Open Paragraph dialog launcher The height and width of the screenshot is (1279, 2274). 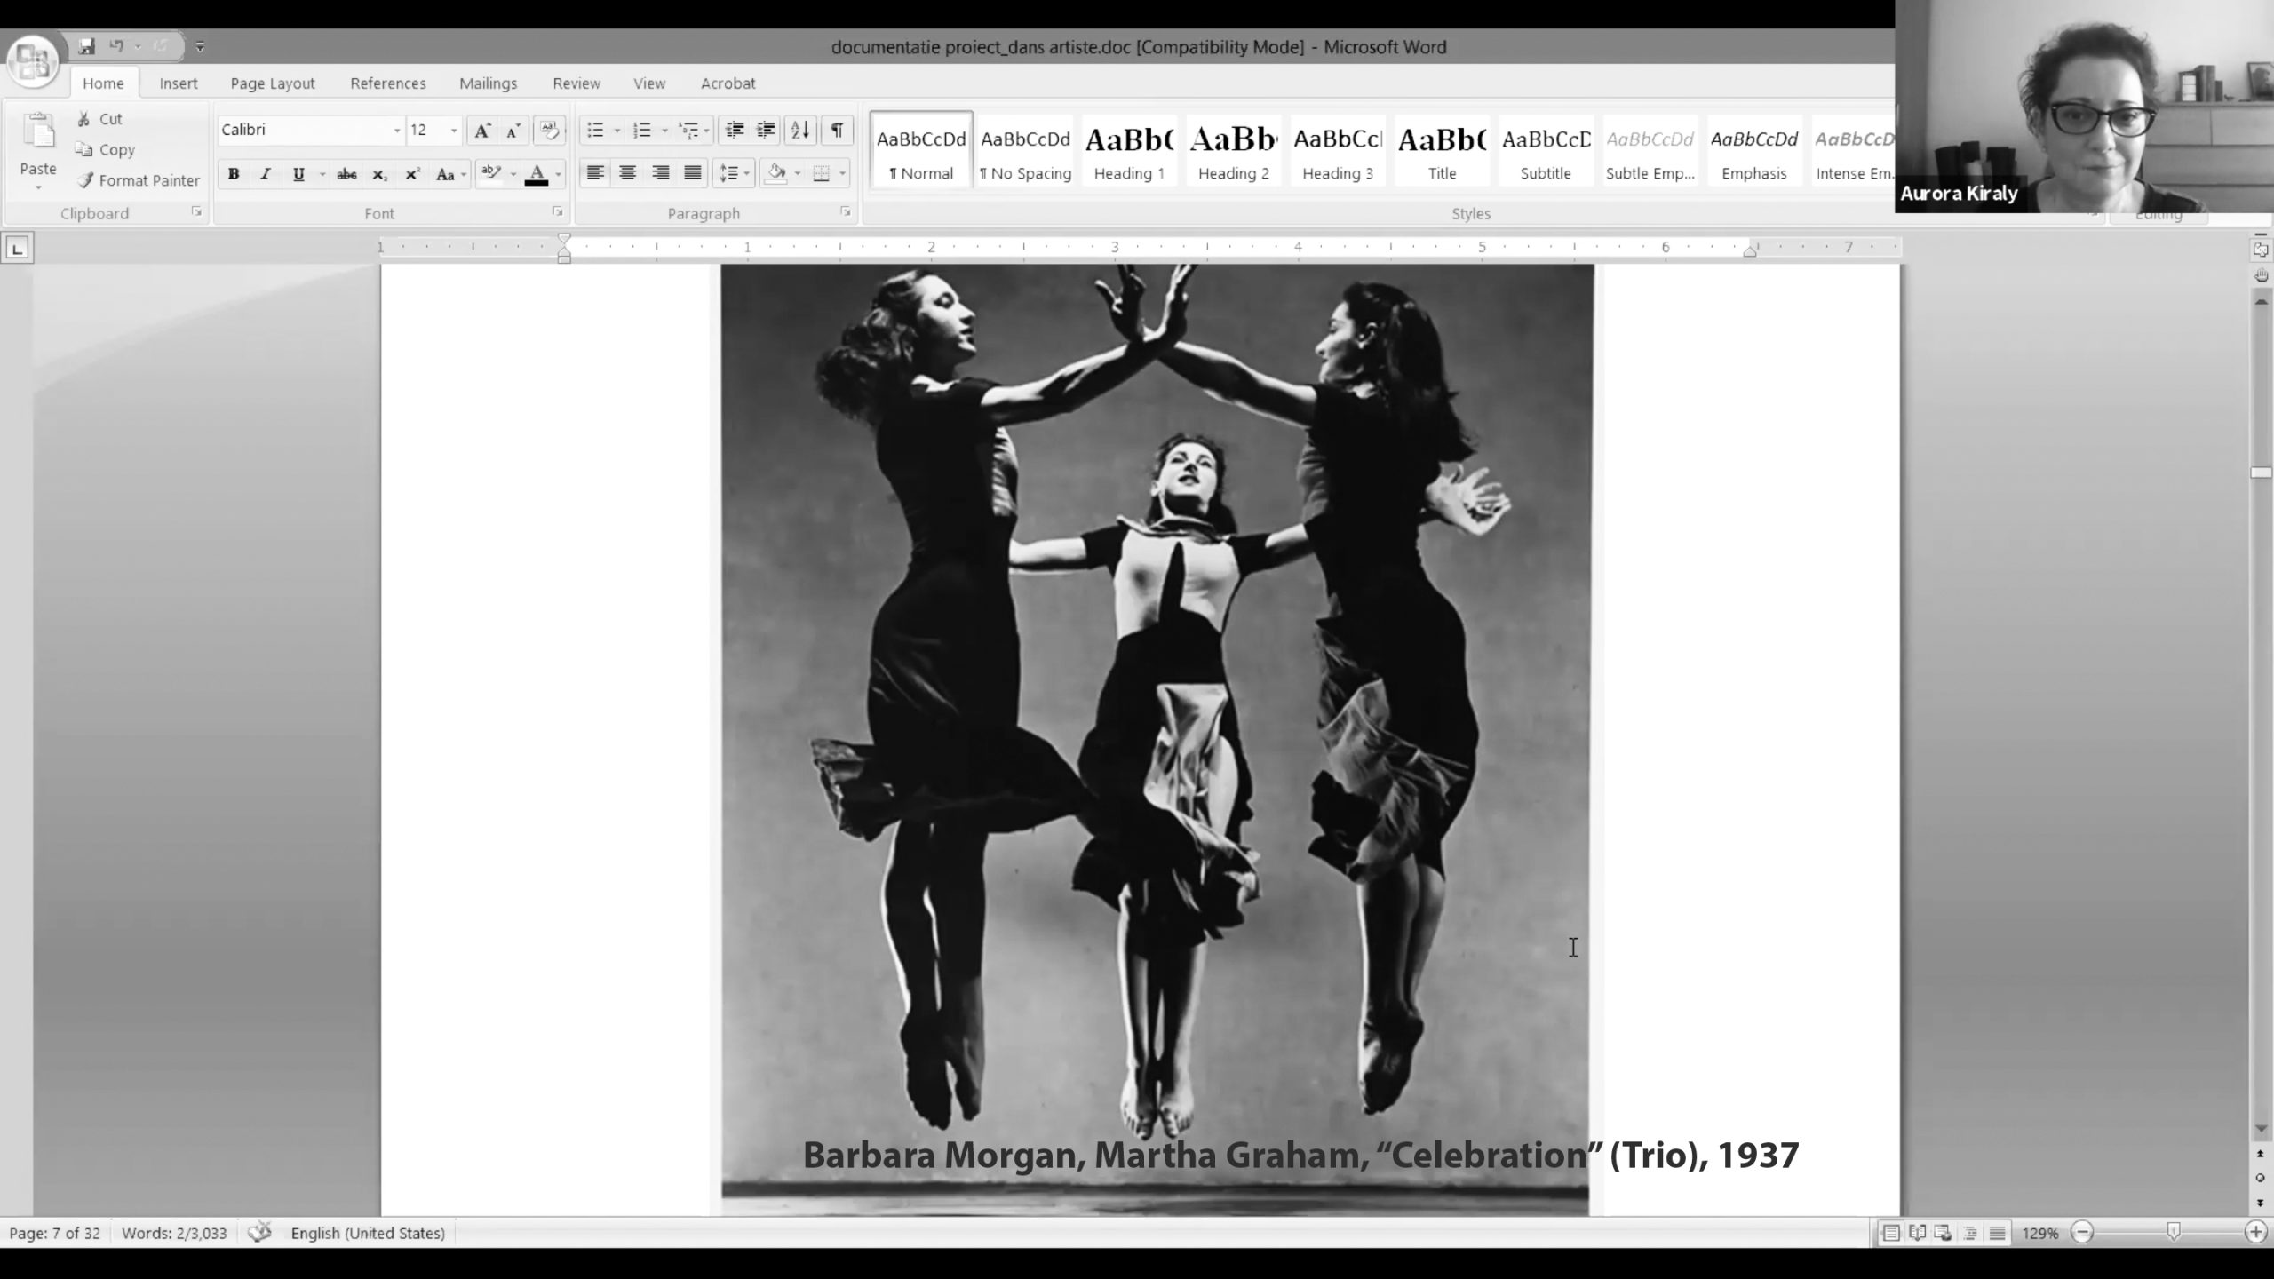tap(846, 212)
